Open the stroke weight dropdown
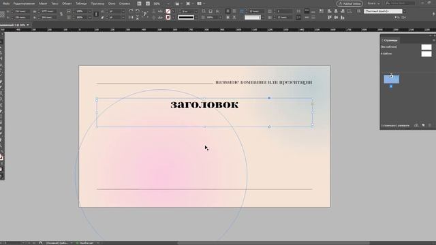The image size is (436, 245). point(197,12)
